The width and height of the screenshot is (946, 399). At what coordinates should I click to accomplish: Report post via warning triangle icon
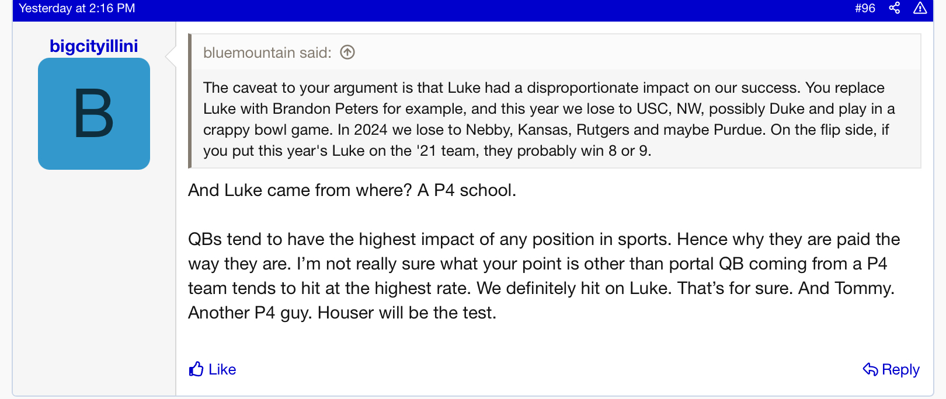pyautogui.click(x=920, y=8)
